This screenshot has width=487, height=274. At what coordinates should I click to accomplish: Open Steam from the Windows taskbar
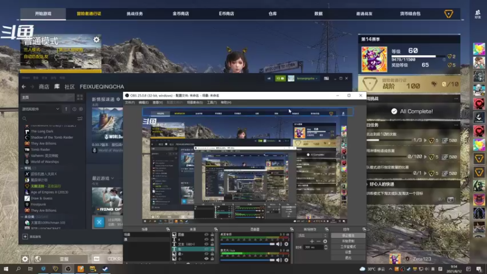click(x=105, y=269)
